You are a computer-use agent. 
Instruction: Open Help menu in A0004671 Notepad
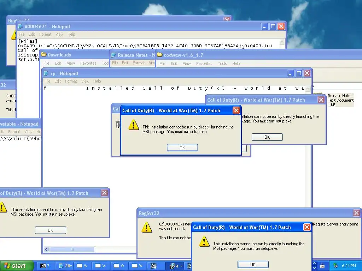[71, 34]
